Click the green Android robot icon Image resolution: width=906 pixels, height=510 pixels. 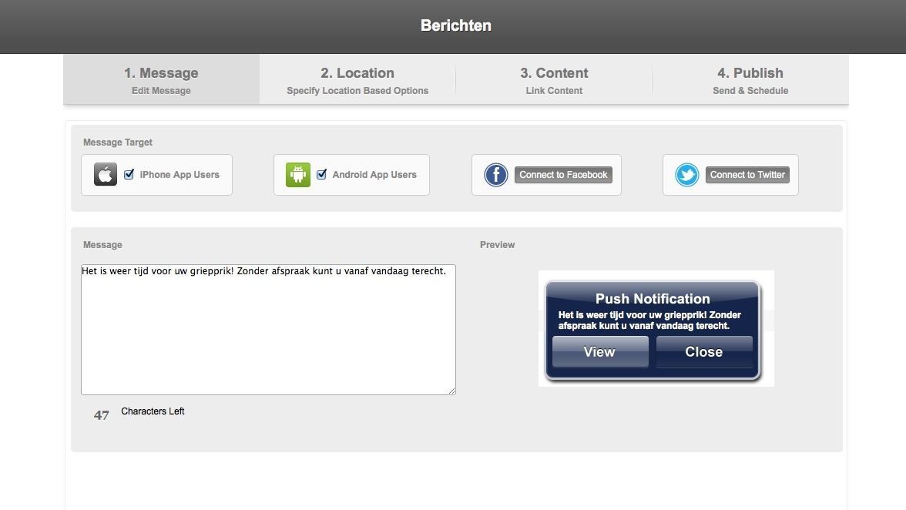tap(298, 174)
